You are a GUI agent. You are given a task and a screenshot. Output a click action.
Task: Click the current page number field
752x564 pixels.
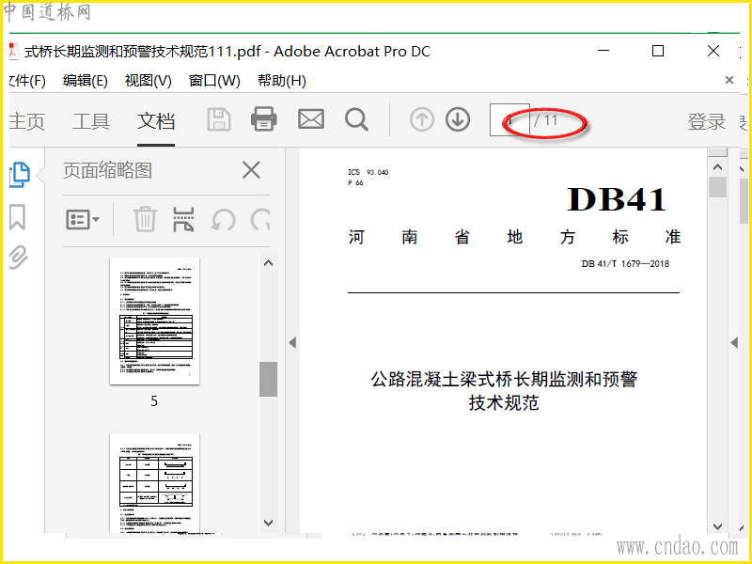click(509, 120)
